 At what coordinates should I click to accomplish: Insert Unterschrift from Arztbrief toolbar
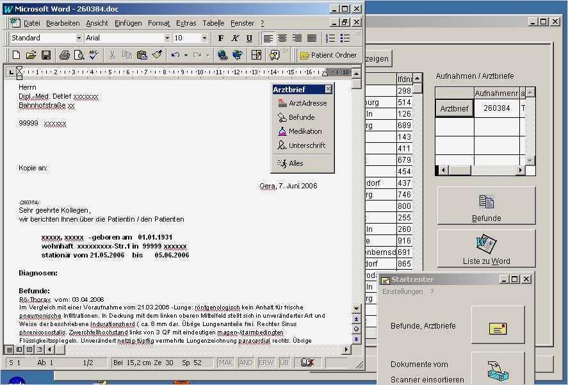pos(302,145)
